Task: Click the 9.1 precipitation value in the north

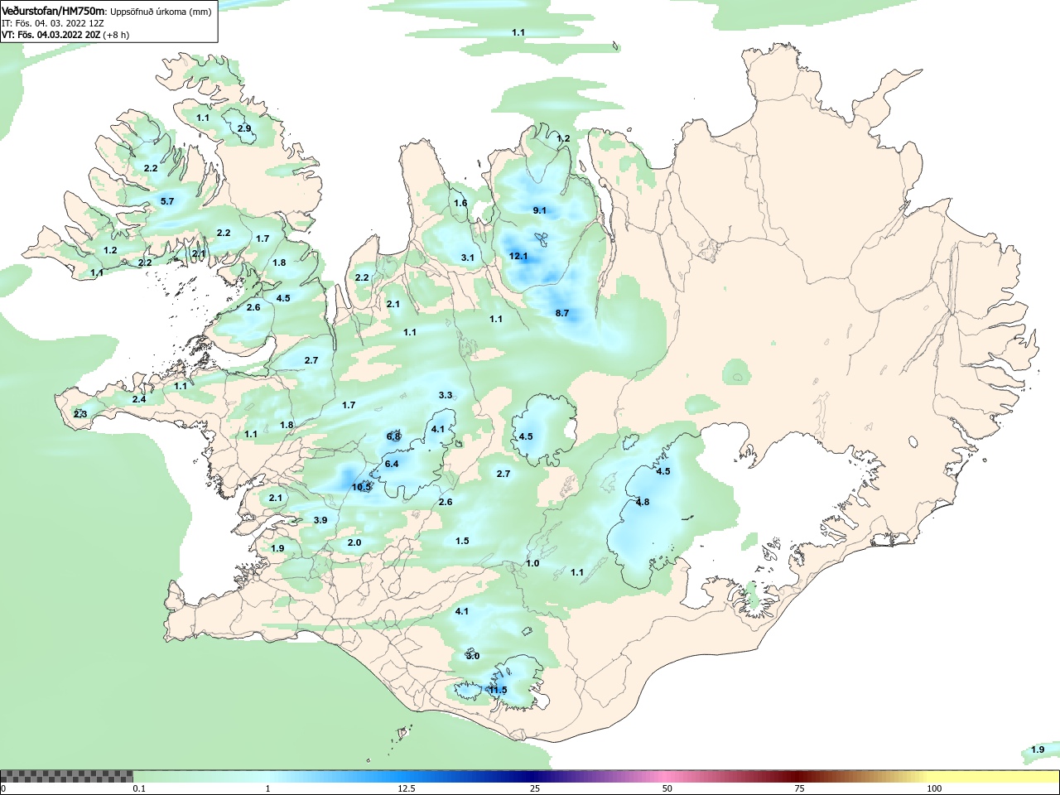Action: coord(540,210)
